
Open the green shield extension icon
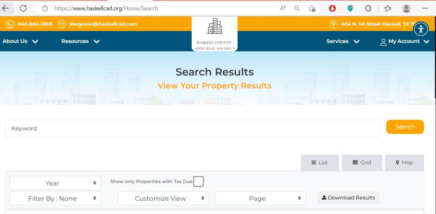pyautogui.click(x=350, y=8)
